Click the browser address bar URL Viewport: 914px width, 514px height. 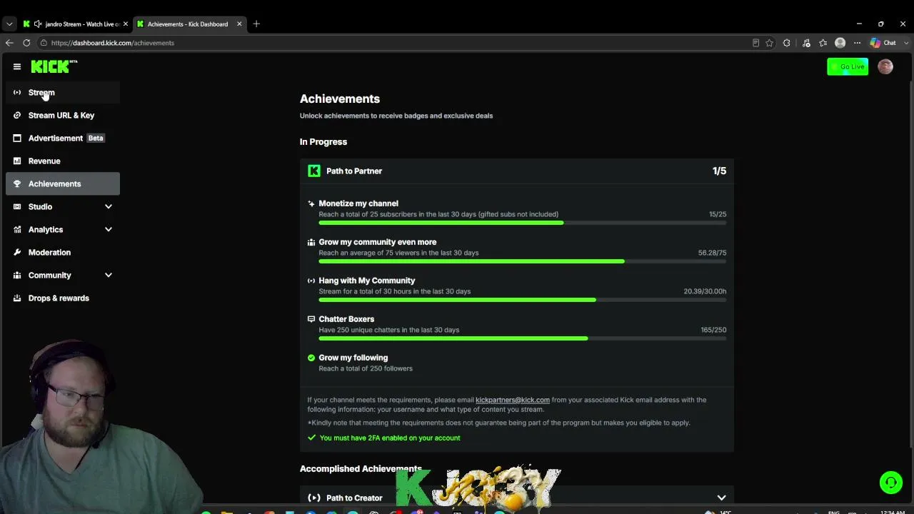coord(113,43)
